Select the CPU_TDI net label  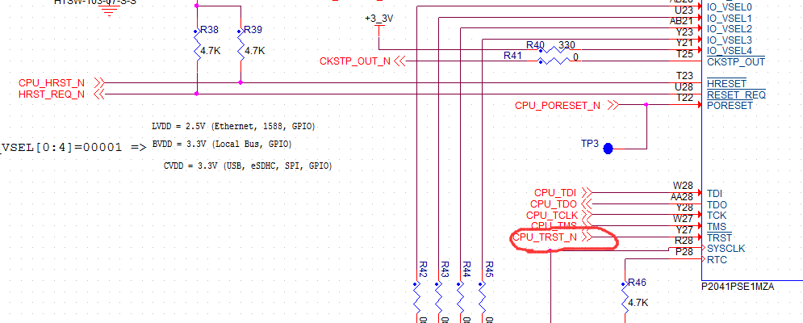pyautogui.click(x=555, y=193)
